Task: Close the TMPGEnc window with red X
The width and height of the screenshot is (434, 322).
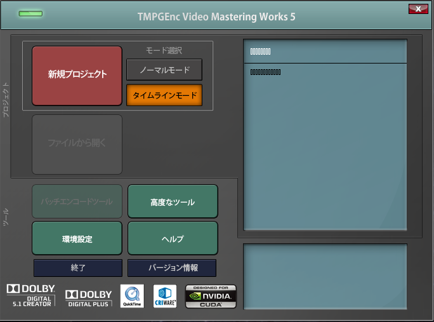Action: [418, 9]
